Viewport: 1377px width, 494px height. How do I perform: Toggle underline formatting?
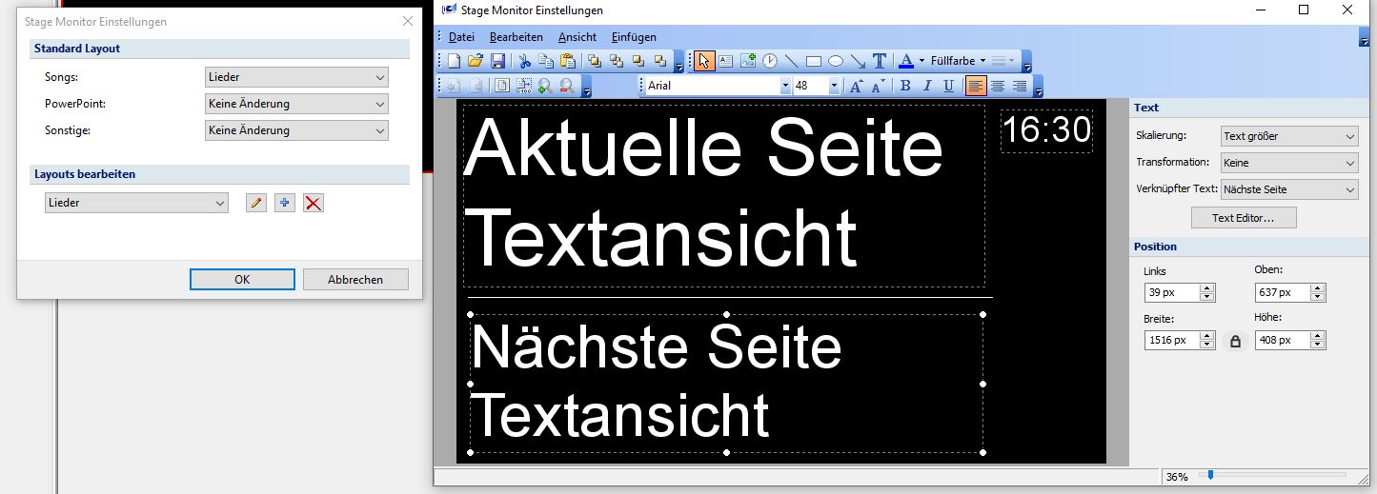click(949, 86)
